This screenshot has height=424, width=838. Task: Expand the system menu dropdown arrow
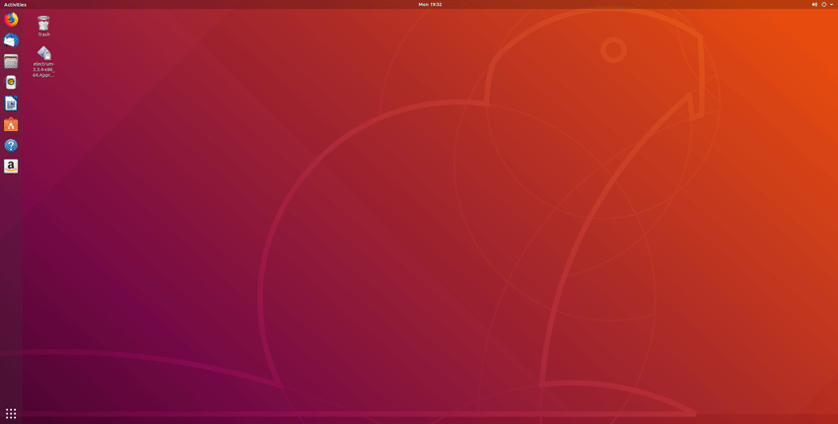(831, 4)
